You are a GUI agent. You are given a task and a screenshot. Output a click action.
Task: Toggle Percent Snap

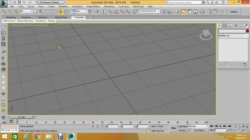click(122, 12)
